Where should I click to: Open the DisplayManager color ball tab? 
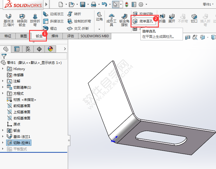pyautogui.click(x=50, y=49)
